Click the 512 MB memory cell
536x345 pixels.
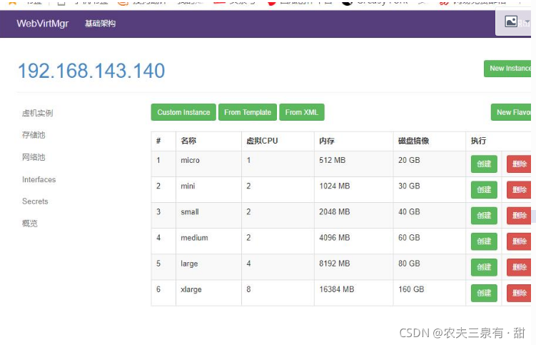tap(353, 164)
